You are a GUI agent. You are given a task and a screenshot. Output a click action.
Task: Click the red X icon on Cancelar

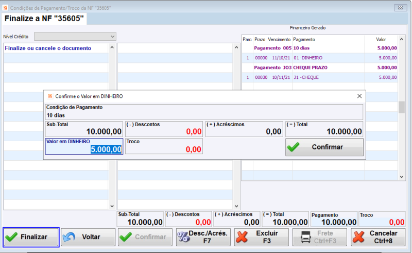point(358,237)
